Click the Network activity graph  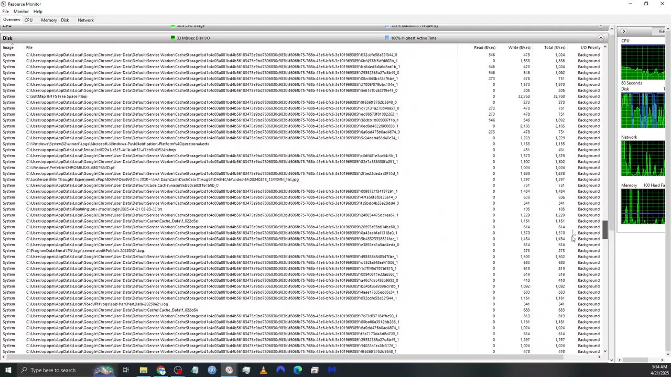coord(643,159)
